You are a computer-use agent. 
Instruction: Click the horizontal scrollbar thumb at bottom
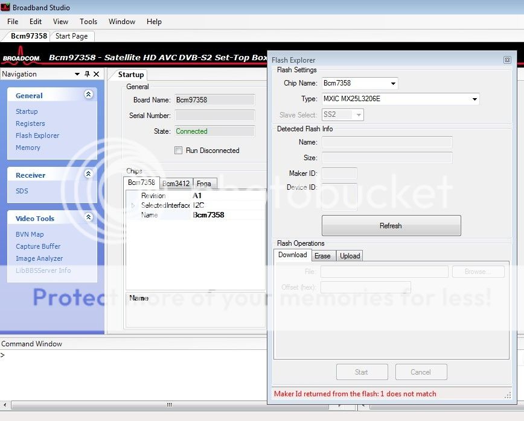tap(170, 405)
